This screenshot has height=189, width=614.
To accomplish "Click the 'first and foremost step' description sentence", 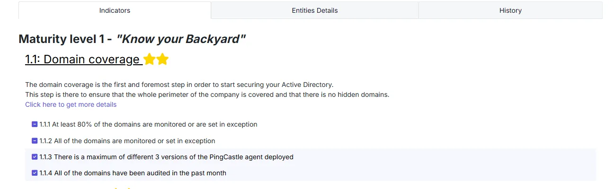I will pyautogui.click(x=179, y=85).
